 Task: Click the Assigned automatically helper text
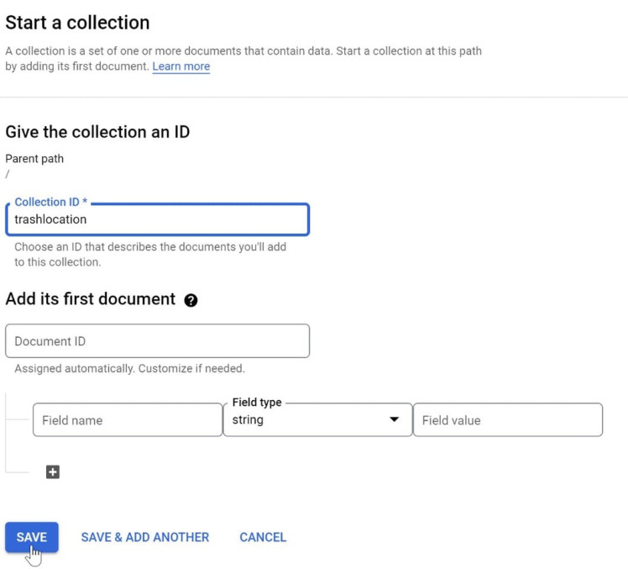click(x=129, y=368)
